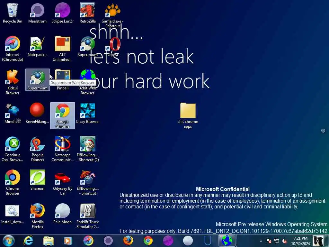Select the Continue Oxy-Browser icon

coord(13,149)
